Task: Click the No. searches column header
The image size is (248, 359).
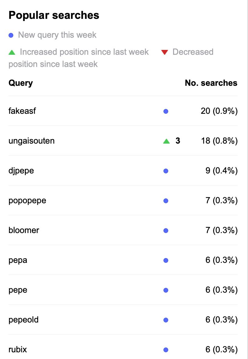Action: tap(211, 83)
